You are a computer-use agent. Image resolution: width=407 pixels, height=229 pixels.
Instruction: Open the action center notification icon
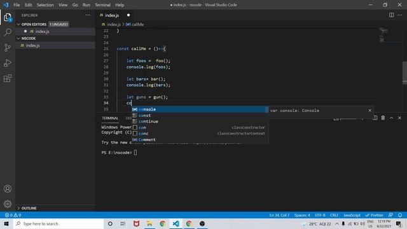coord(399,223)
